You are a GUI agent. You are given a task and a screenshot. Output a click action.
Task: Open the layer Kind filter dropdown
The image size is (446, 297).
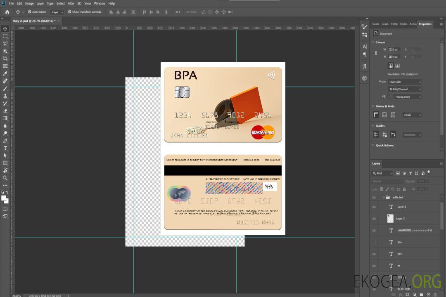click(x=382, y=173)
